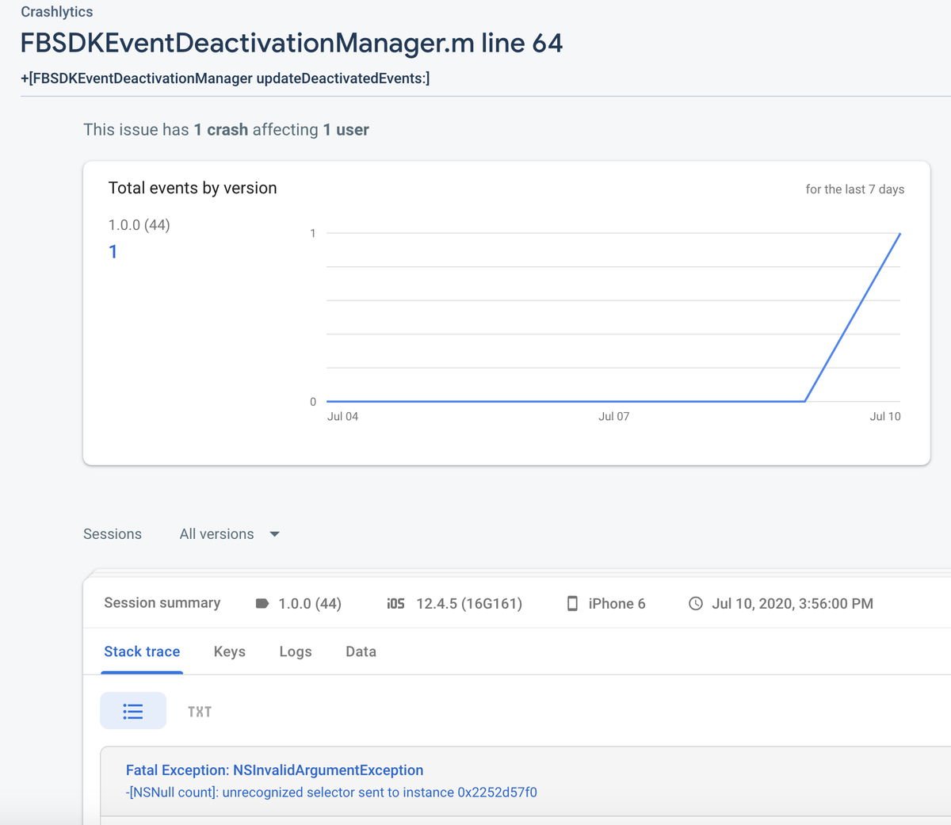Click the Crashlytics breadcrumb at the top
951x825 pixels.
pos(56,12)
